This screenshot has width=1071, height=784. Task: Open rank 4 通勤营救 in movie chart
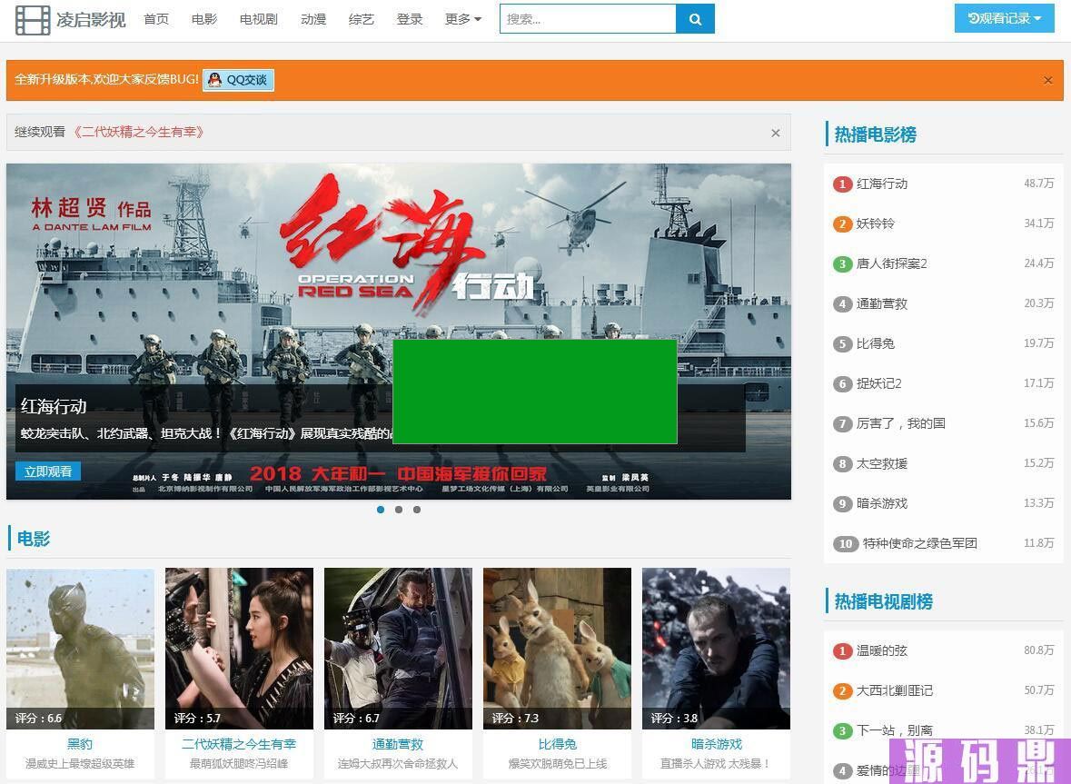pos(882,303)
